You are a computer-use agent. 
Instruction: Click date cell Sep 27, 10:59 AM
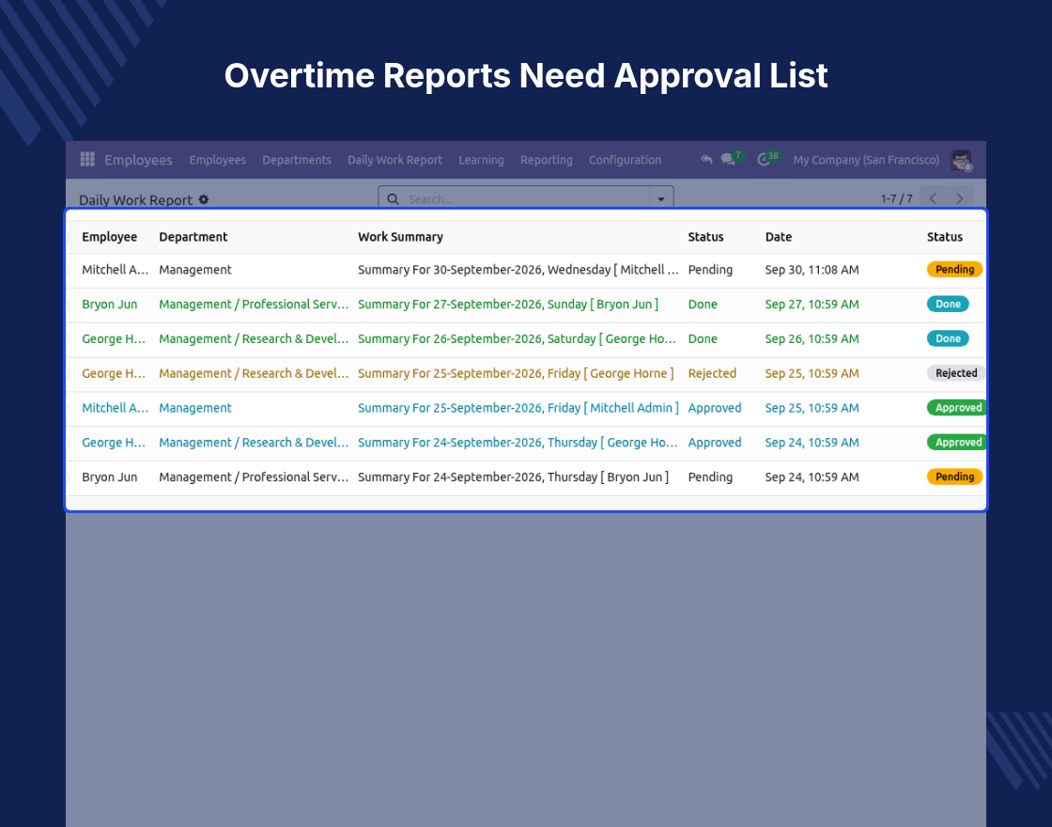[812, 304]
